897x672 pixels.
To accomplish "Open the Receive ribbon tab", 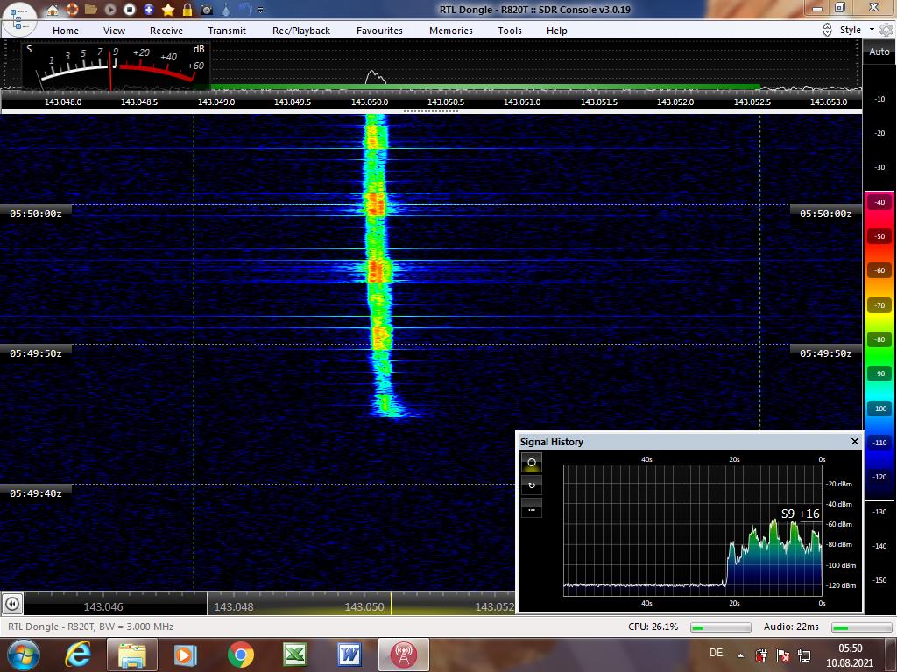I will 166,31.
